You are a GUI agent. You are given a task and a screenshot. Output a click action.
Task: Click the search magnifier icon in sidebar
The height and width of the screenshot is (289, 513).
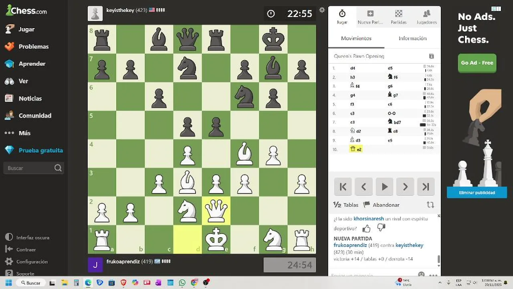tap(58, 168)
